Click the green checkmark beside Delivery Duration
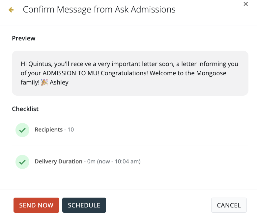Screen dimensions: 257x217 [x=22, y=162]
